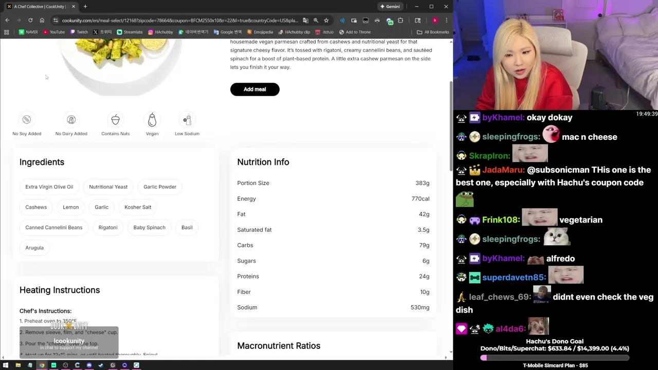
Task: Click JadaMaru's username in chat
Action: [x=503, y=170]
